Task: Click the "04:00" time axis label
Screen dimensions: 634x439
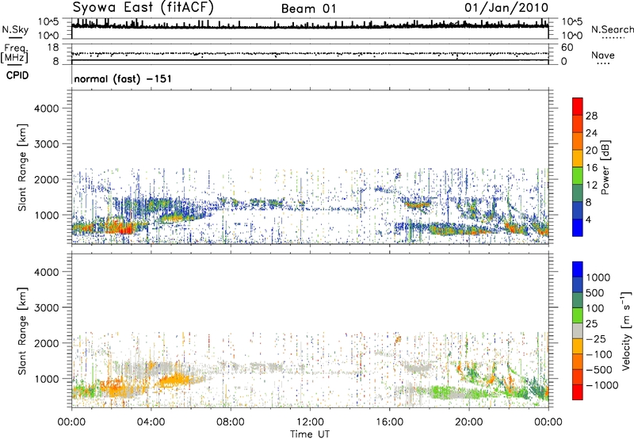Action: click(151, 422)
